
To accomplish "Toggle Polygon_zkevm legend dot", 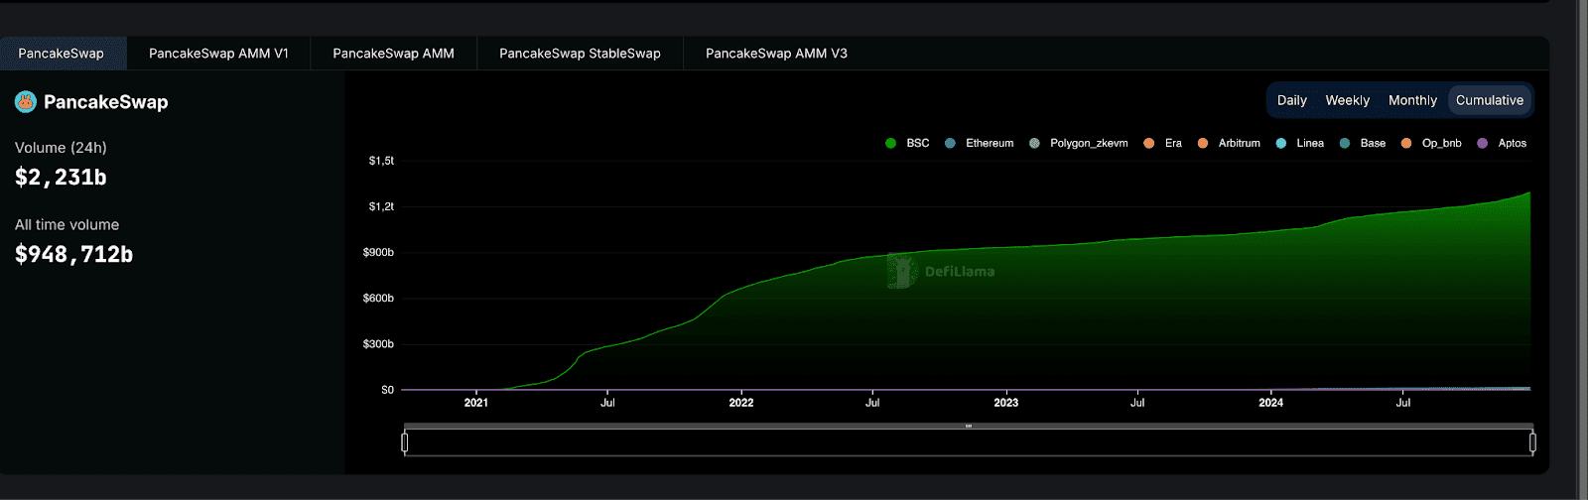I will point(1034,143).
